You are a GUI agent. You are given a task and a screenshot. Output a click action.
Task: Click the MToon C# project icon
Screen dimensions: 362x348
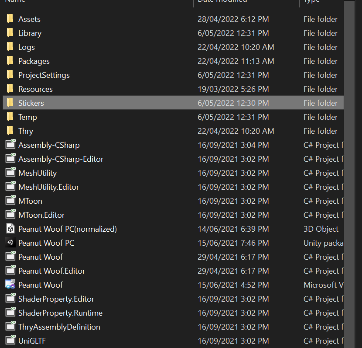coord(10,201)
